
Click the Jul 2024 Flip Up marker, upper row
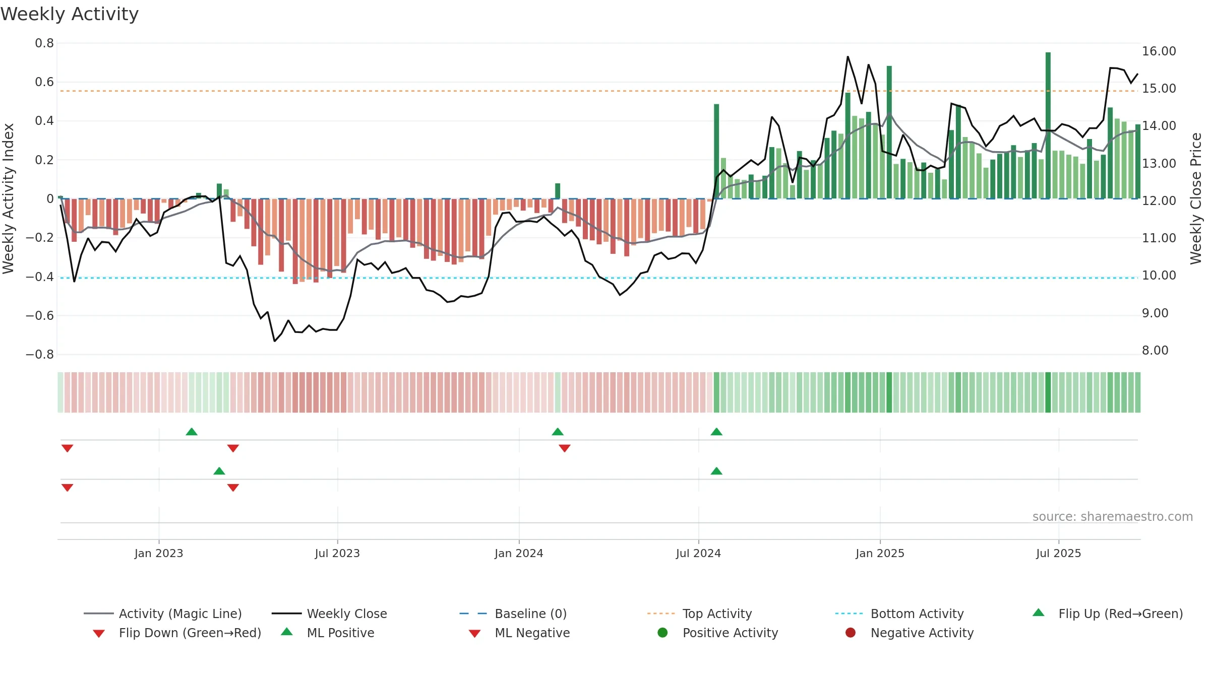[716, 432]
